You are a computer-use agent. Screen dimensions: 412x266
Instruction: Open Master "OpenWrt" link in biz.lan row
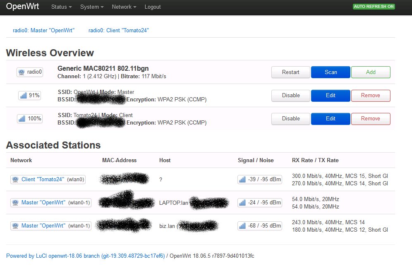43,225
